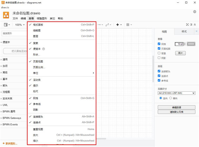Toggle the 参考线 checkbox in options

point(159,80)
